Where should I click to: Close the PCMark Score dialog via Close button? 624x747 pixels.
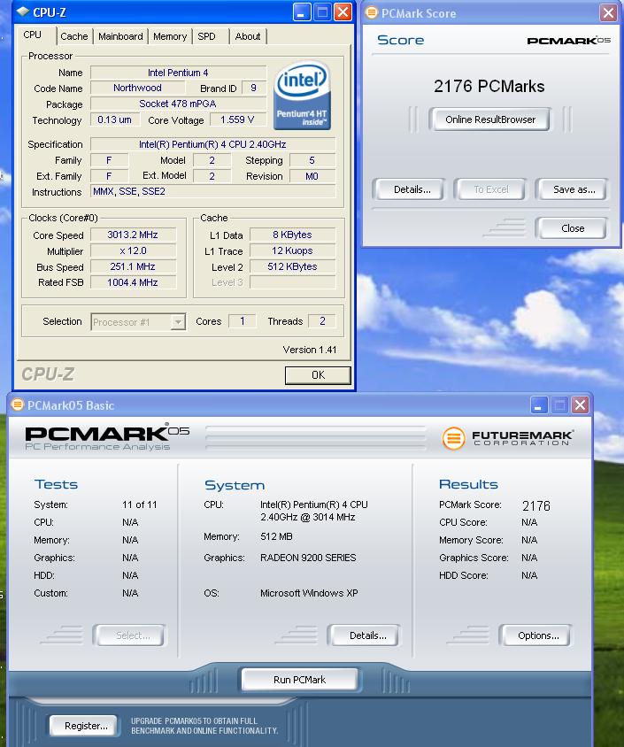point(573,228)
